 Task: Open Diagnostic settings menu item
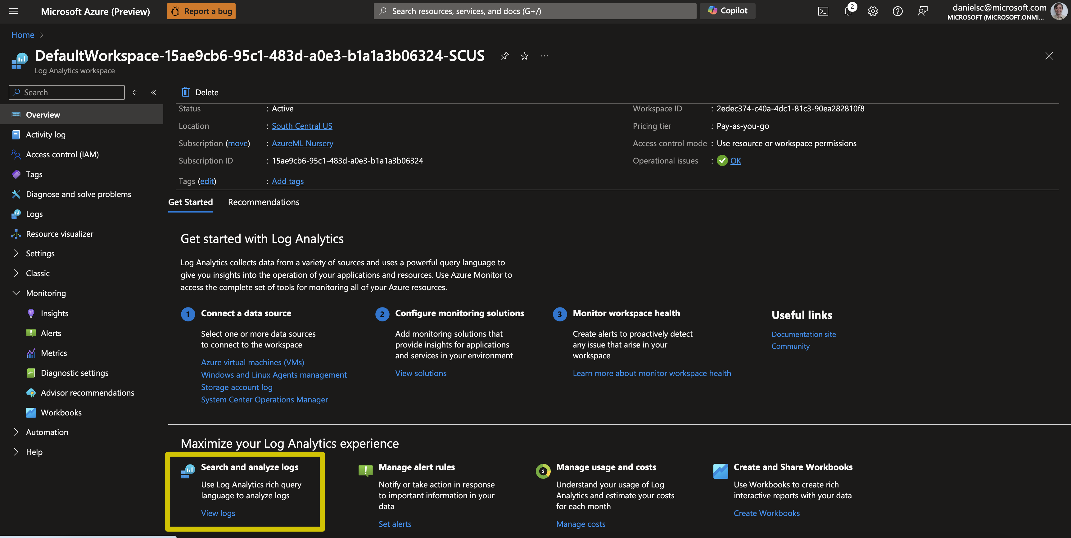75,373
